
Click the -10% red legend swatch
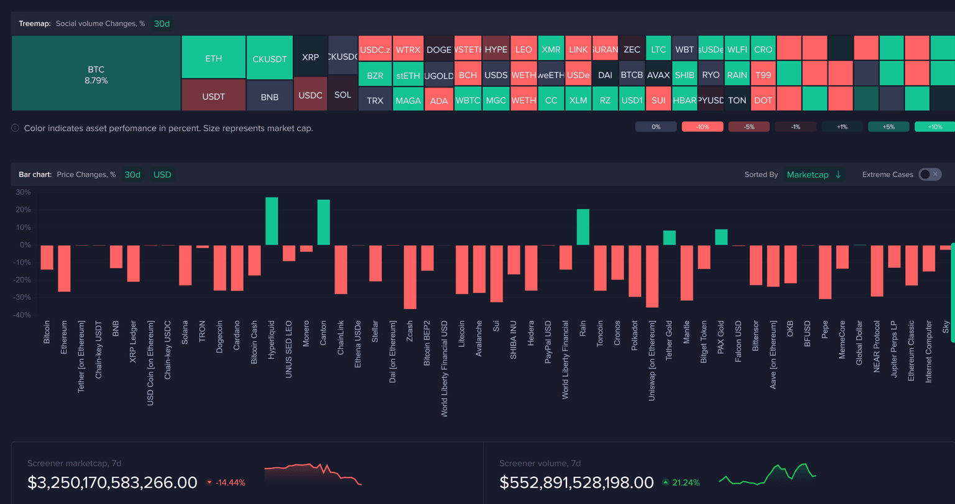(703, 127)
